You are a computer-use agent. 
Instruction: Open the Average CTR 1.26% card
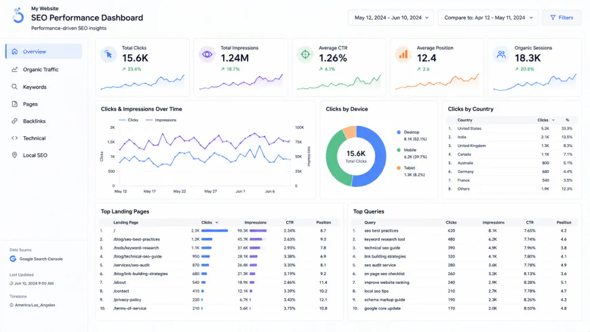(339, 67)
